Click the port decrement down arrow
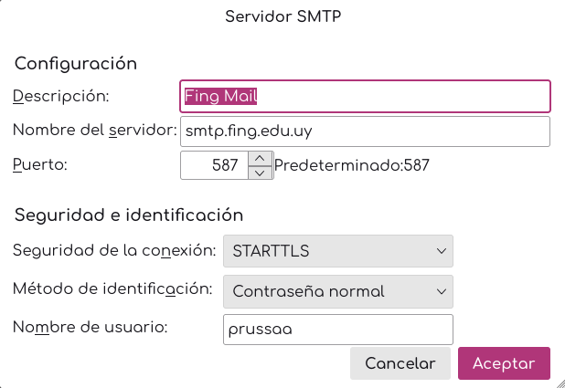 (261, 172)
